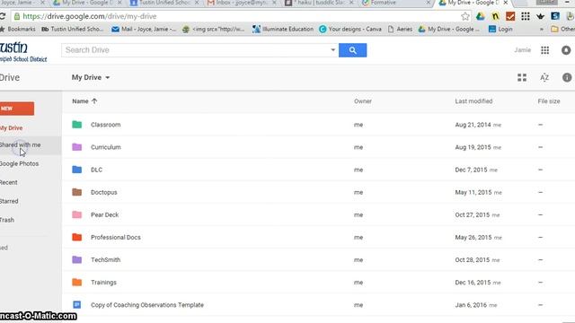
Task: Open the AZ sort options icon
Action: [x=544, y=78]
